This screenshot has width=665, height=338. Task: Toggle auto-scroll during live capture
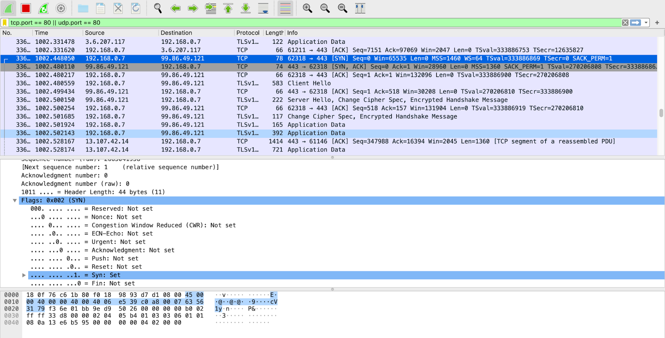click(263, 8)
